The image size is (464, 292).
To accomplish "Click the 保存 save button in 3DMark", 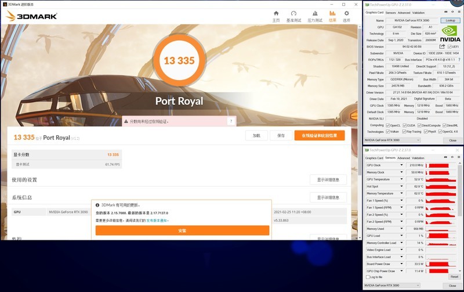I will pyautogui.click(x=281, y=136).
